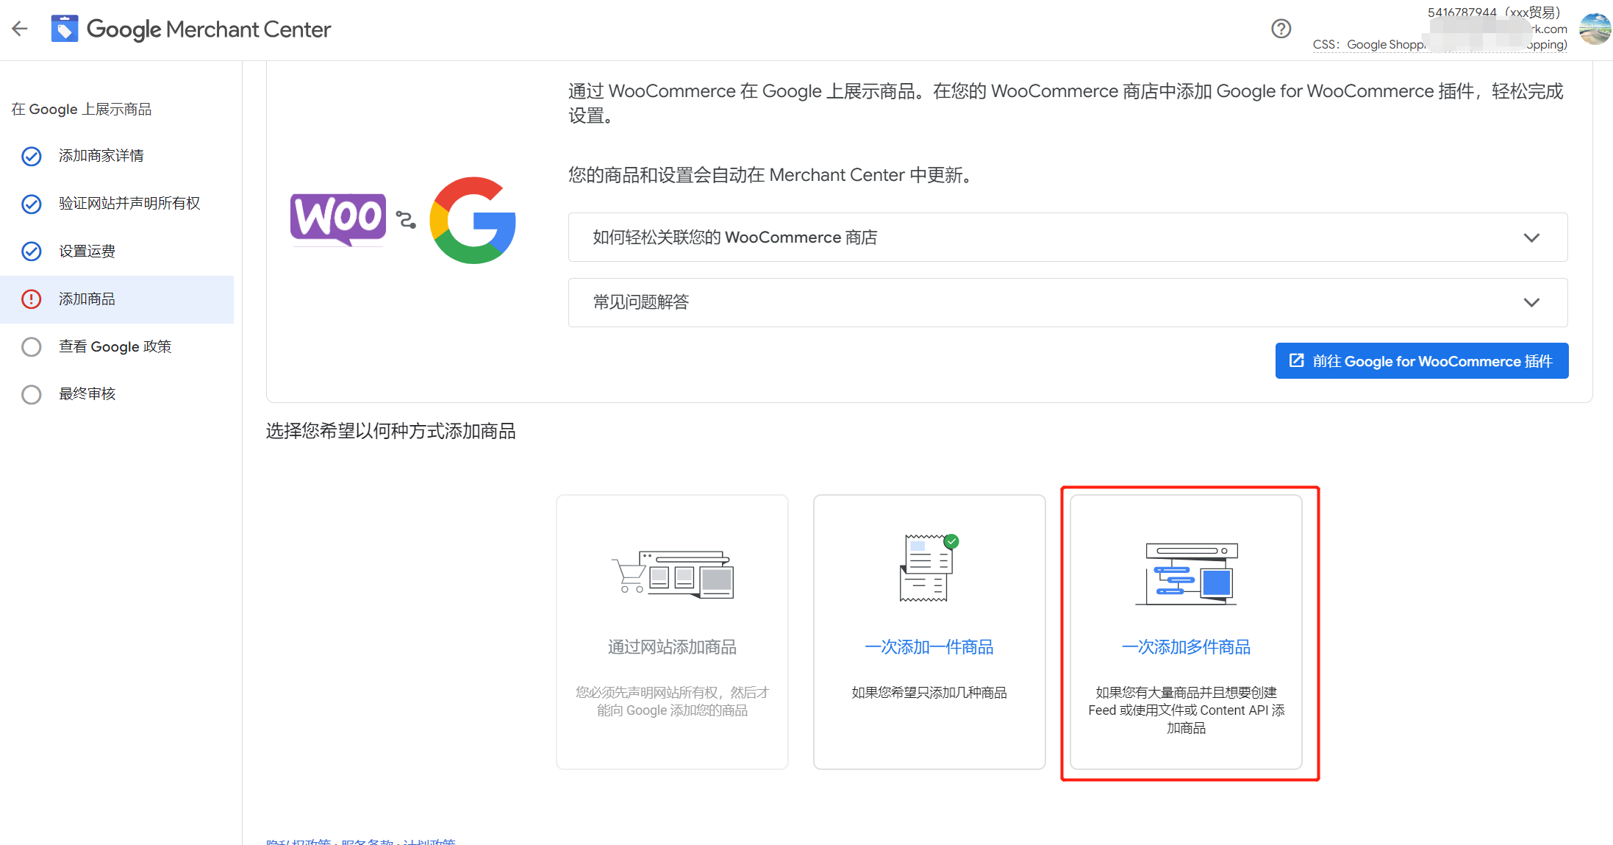1613x845 pixels.
Task: Click account ID 5416787944 text
Action: 1462,12
